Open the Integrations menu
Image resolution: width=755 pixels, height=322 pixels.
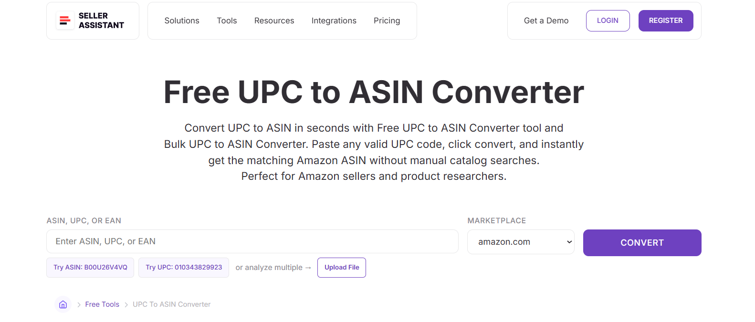click(334, 21)
